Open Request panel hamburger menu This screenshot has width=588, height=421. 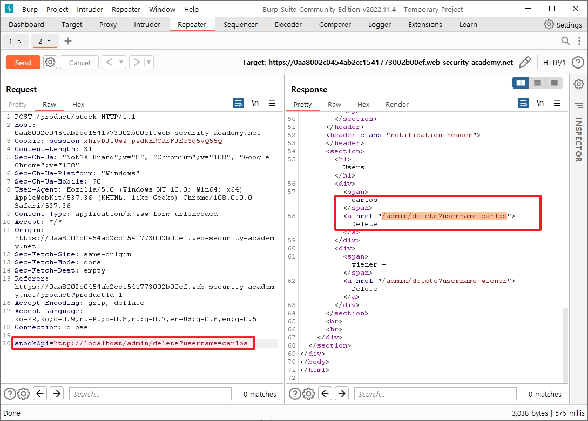pyautogui.click(x=272, y=103)
